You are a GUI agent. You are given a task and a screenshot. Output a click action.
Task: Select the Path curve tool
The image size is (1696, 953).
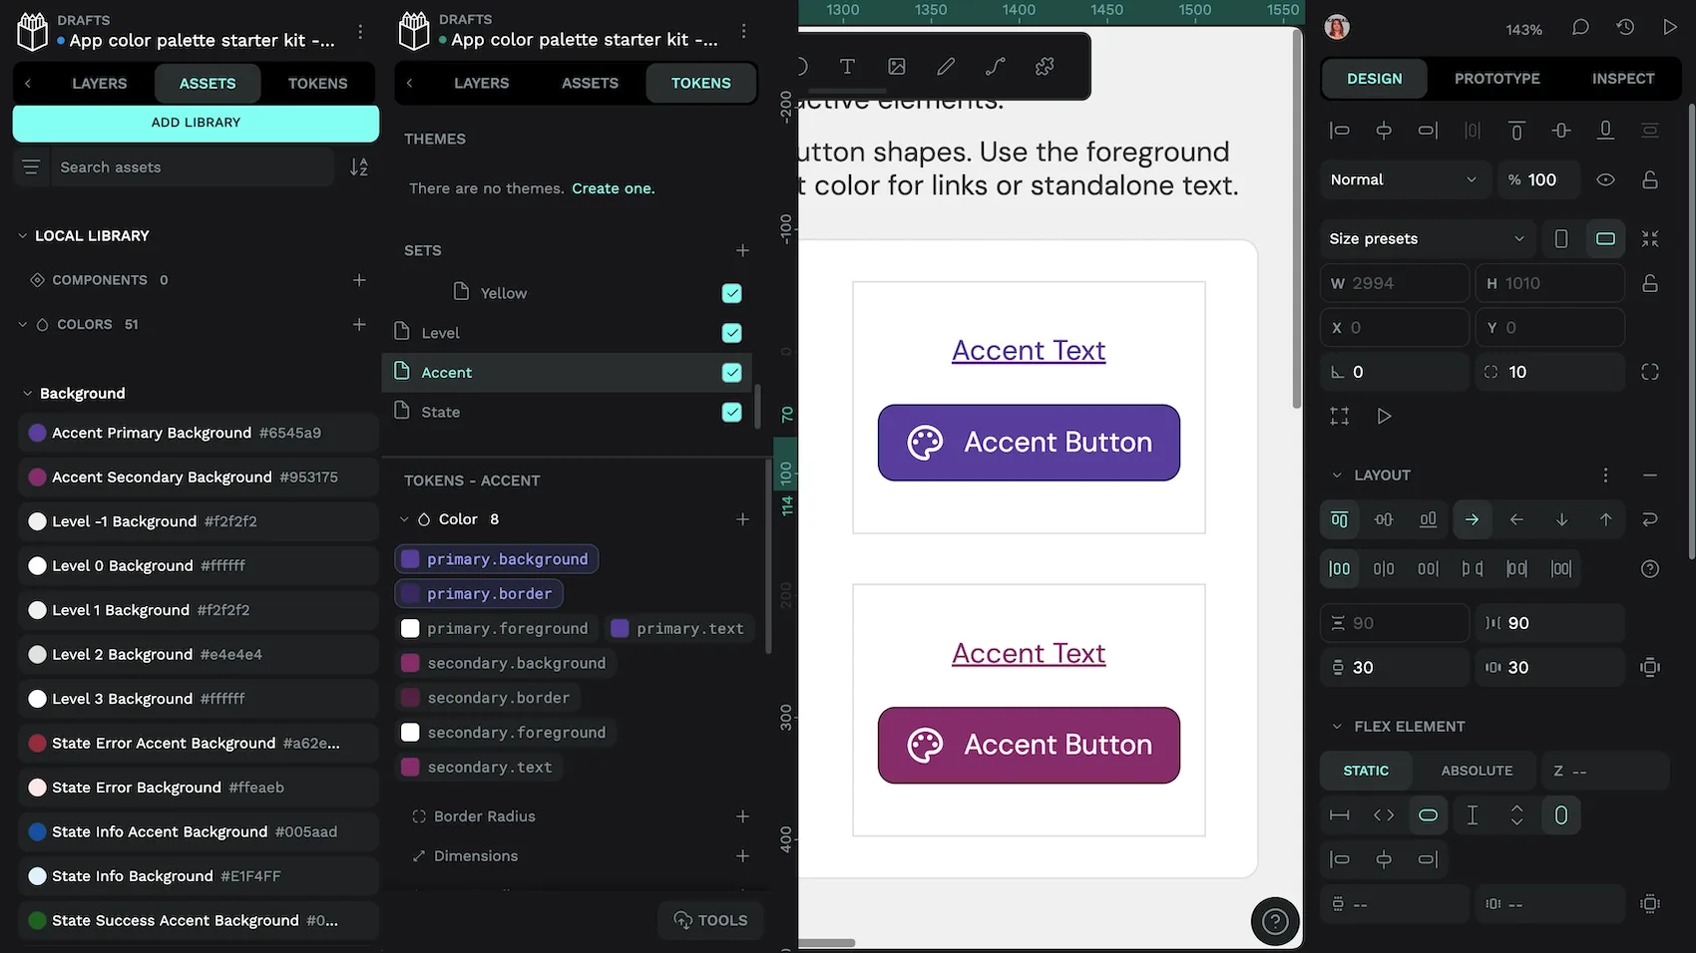click(995, 66)
